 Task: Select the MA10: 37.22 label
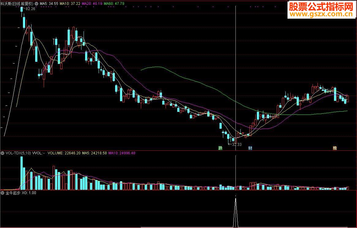tap(70, 4)
